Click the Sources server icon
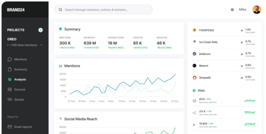Screen dimensions: 266x134 tap(10, 90)
